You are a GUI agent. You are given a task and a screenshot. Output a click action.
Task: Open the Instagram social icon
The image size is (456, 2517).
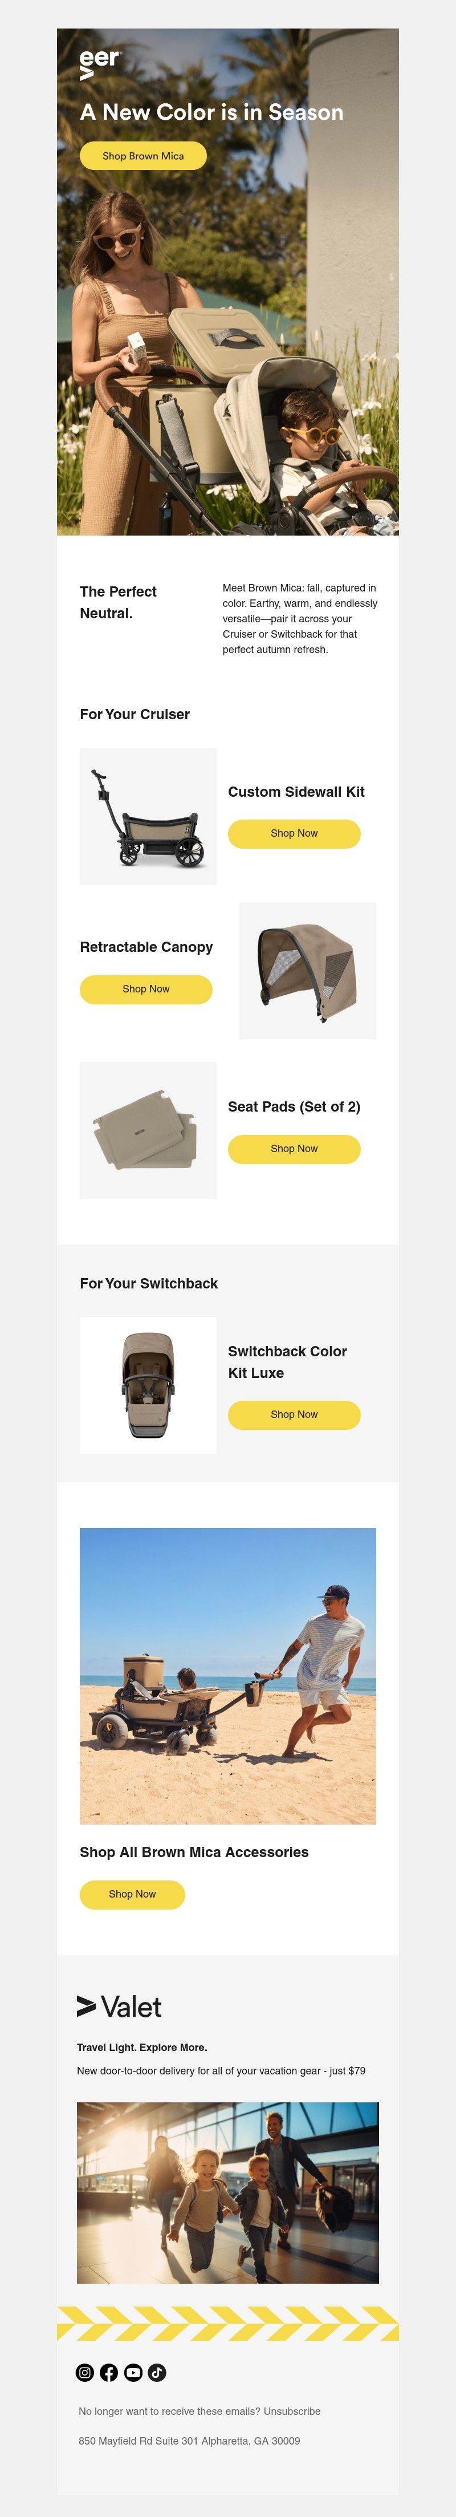coord(85,2372)
